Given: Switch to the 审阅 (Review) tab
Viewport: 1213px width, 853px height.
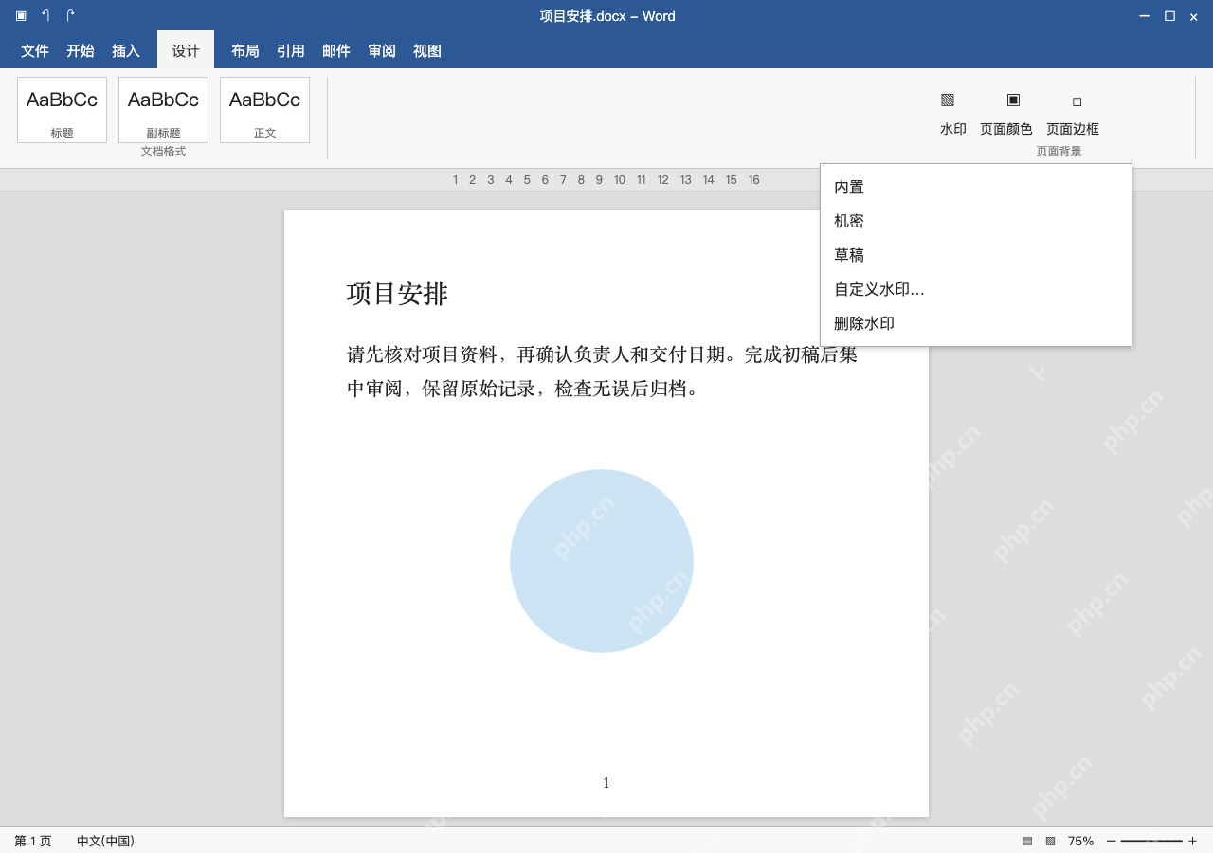Looking at the screenshot, I should pyautogui.click(x=382, y=51).
